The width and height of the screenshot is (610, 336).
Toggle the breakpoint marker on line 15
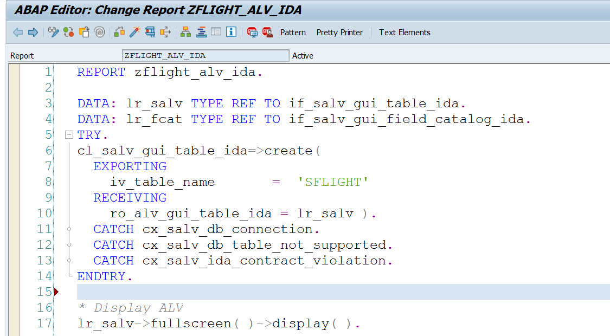pos(57,292)
